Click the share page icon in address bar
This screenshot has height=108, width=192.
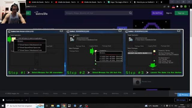[164, 7]
